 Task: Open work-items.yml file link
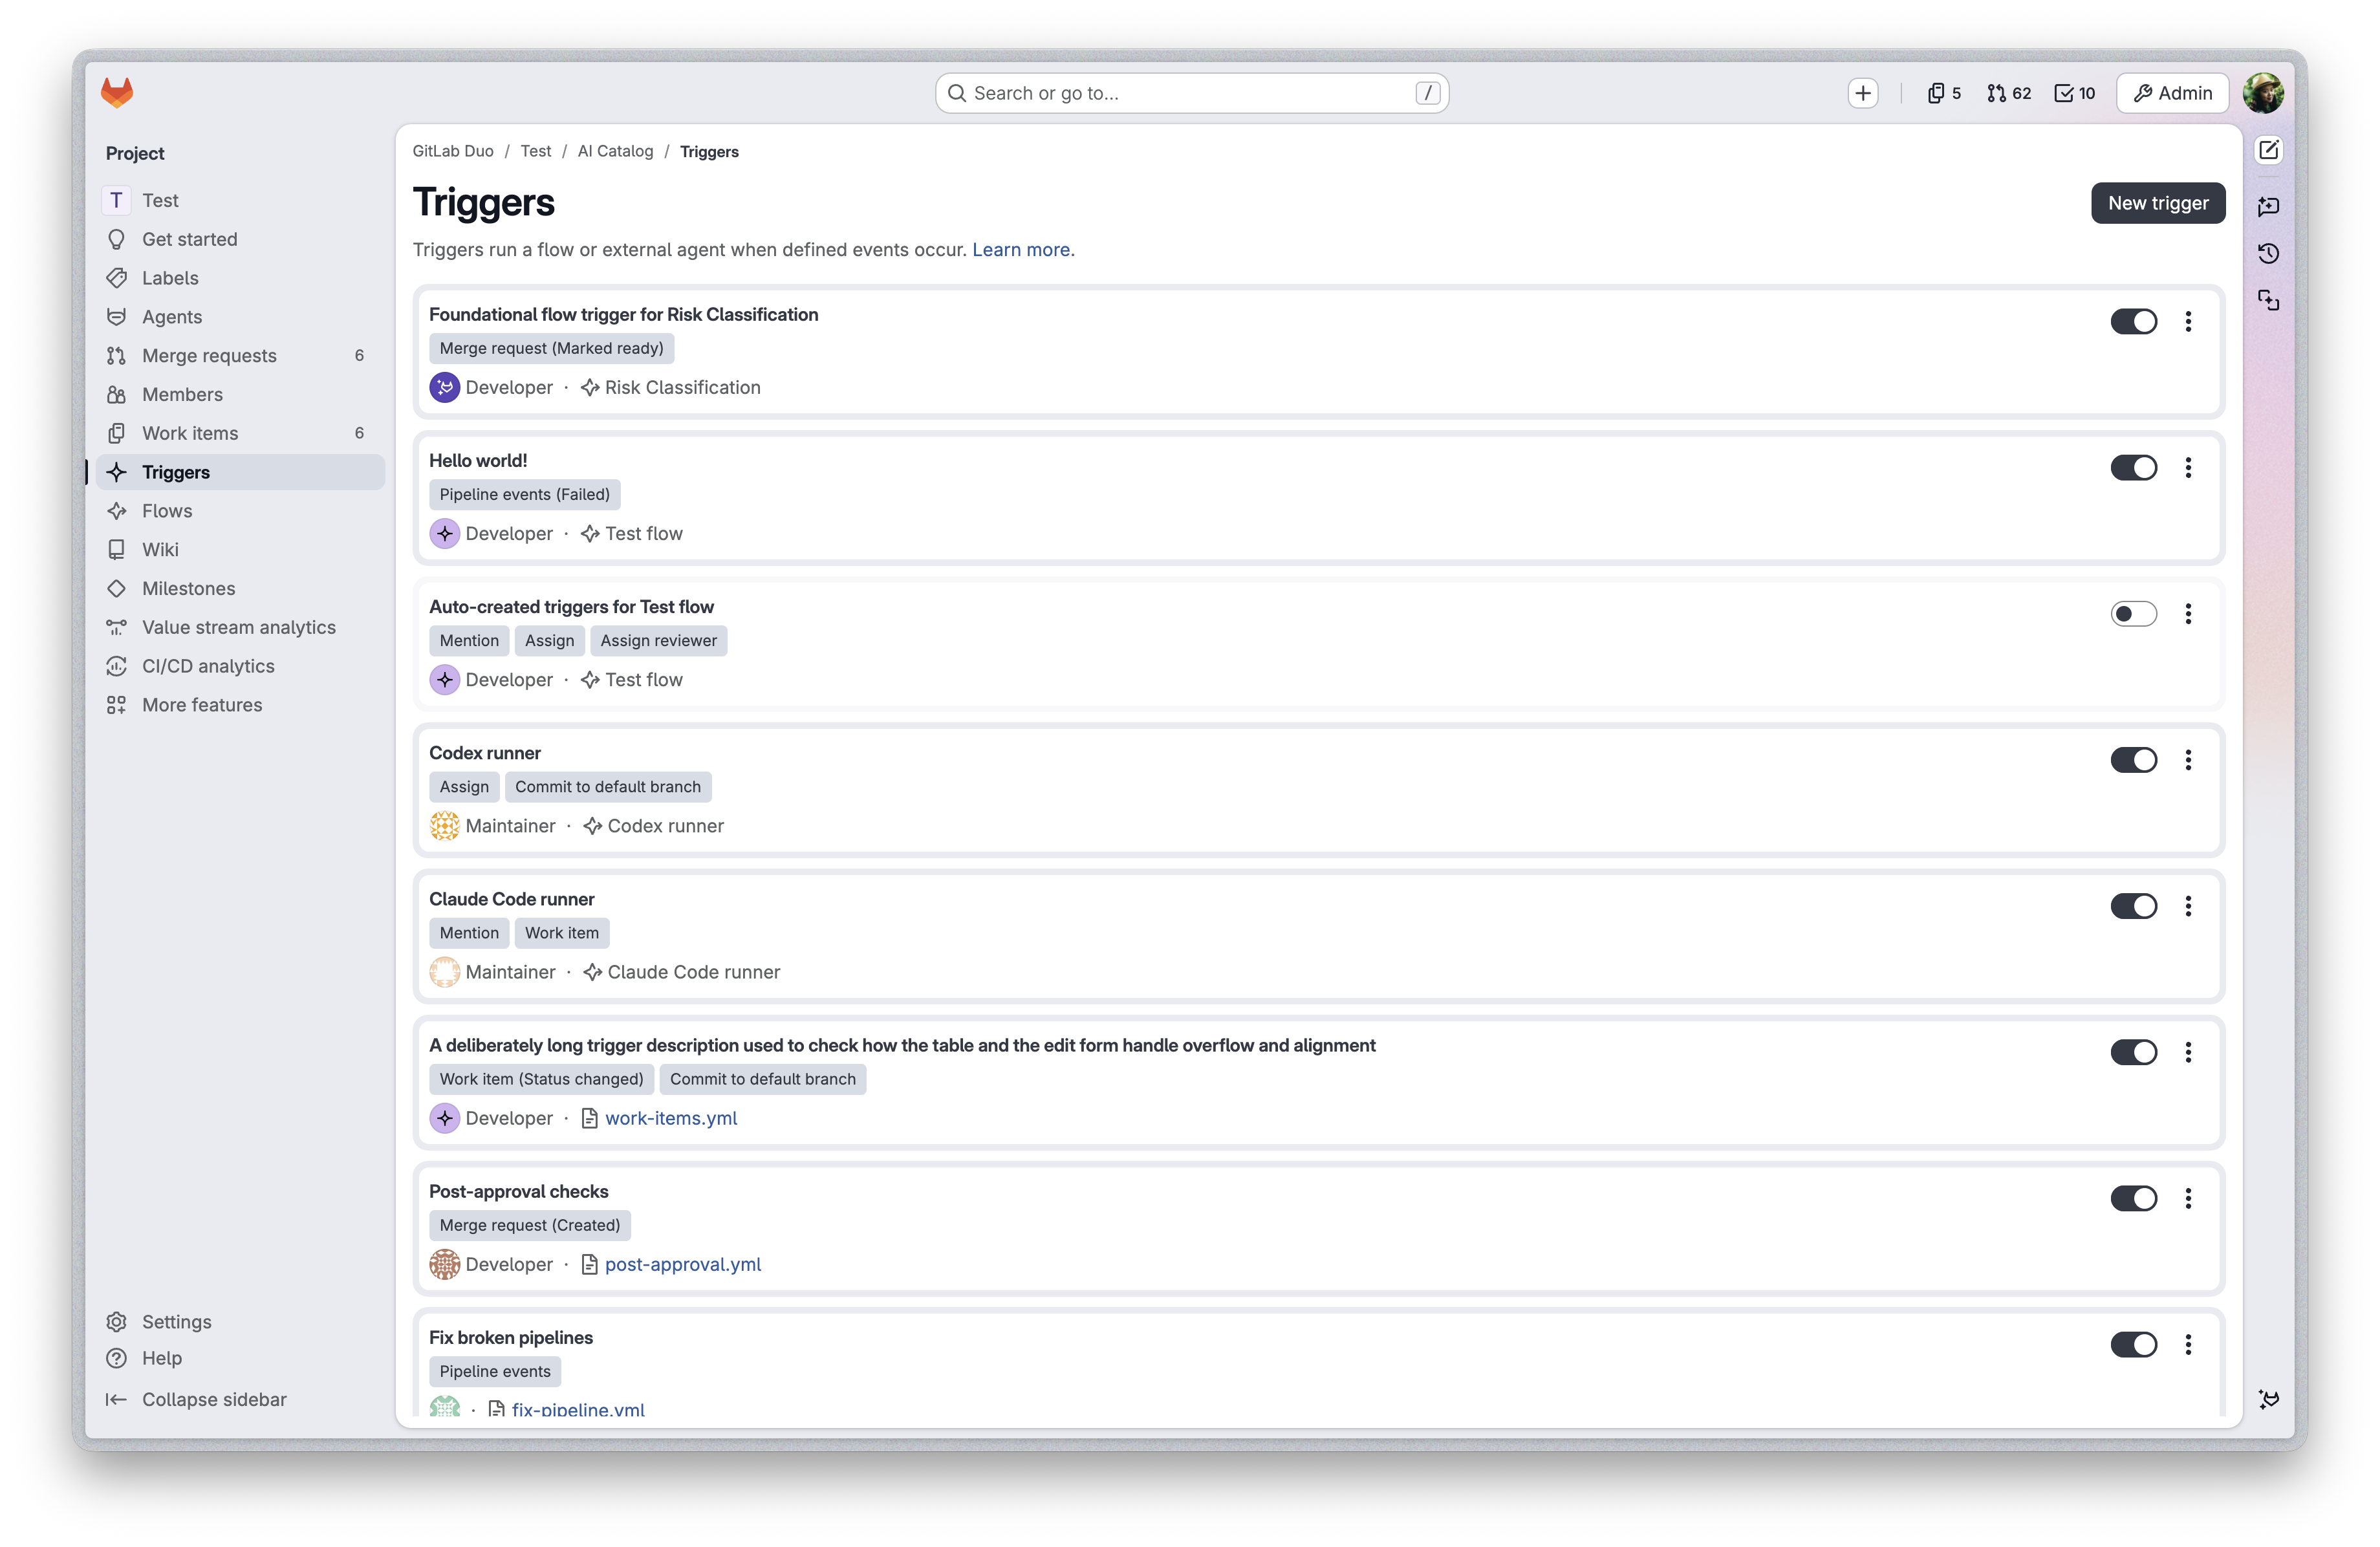tap(671, 1118)
